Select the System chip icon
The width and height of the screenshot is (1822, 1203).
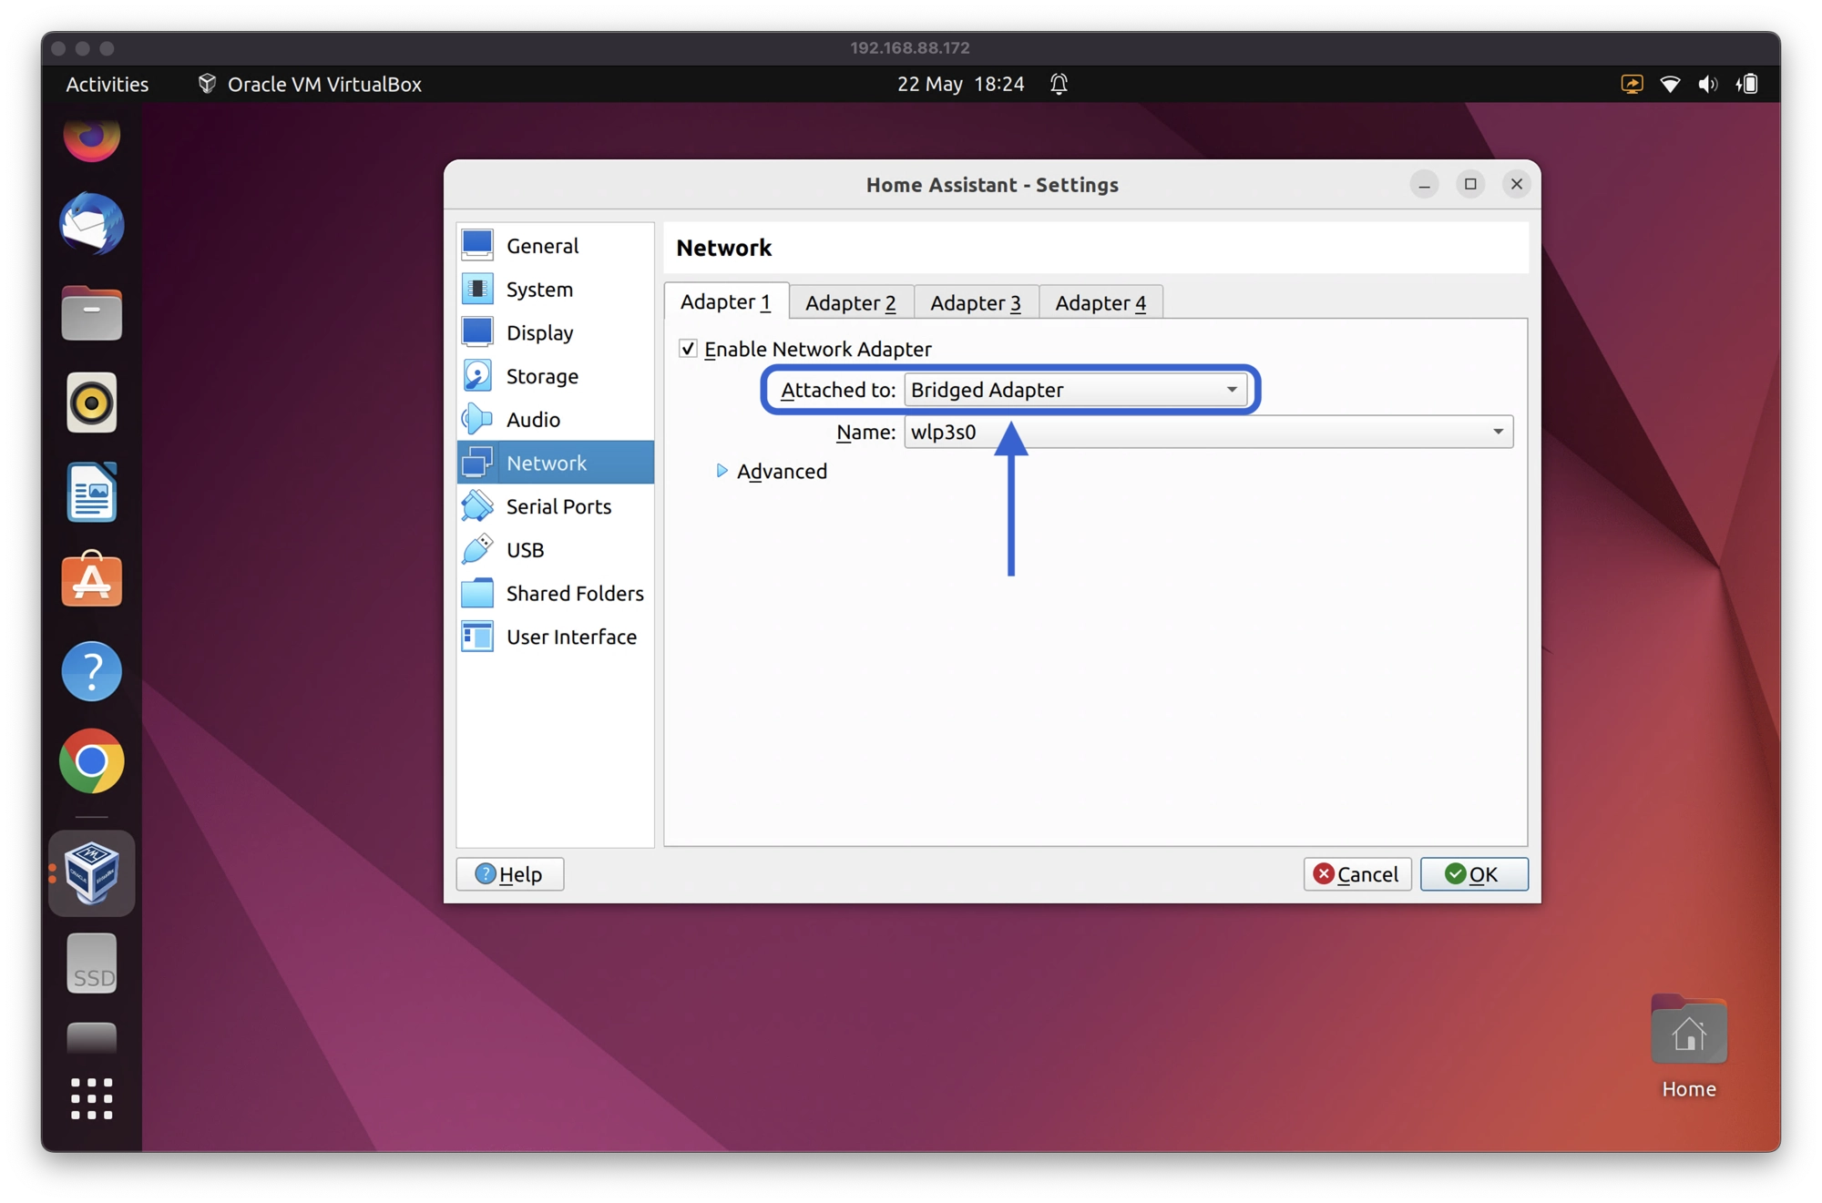[x=477, y=289]
